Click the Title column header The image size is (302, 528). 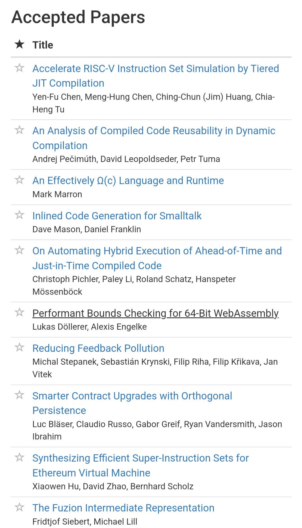pos(43,45)
